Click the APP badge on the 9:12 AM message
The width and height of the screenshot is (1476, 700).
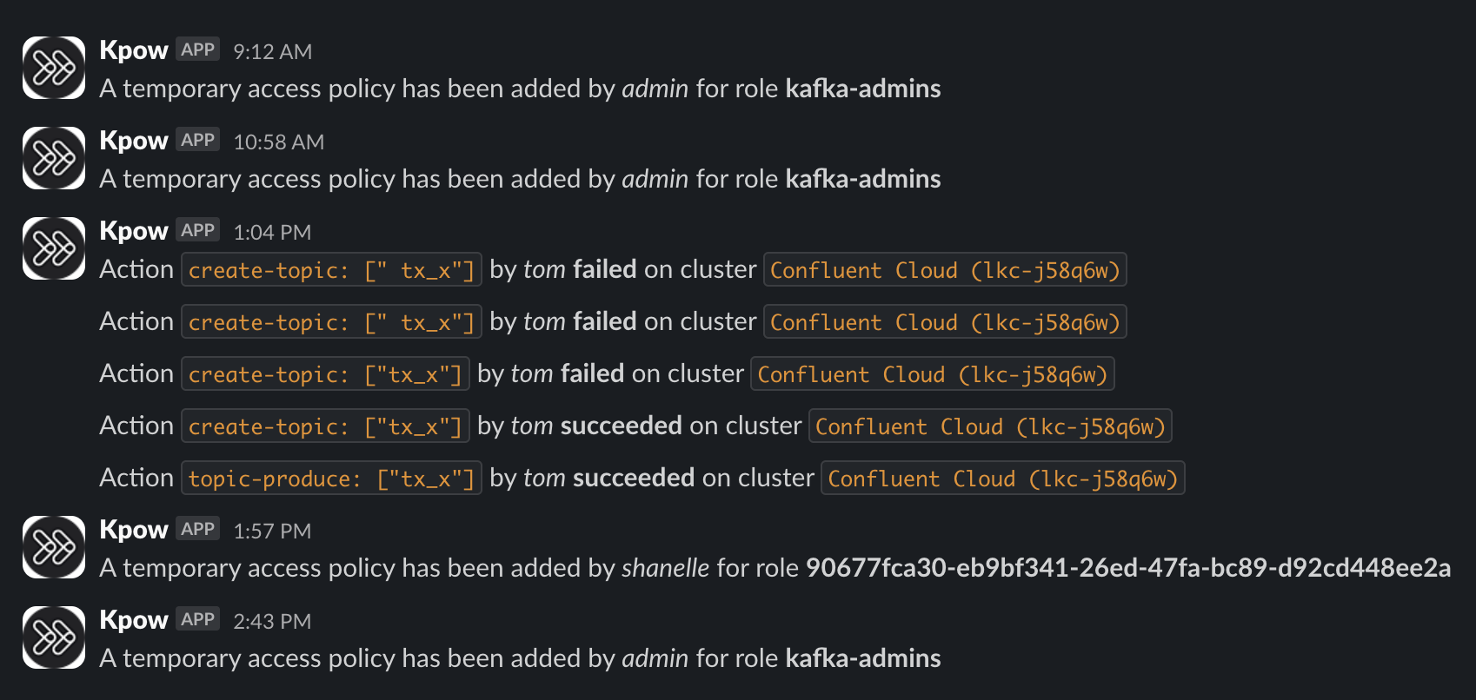(198, 50)
